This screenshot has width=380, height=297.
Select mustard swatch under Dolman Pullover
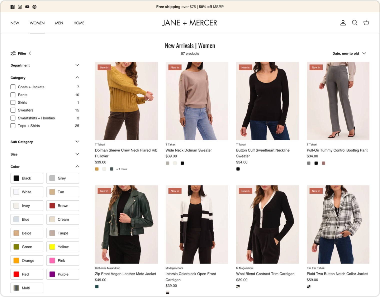[97, 169]
